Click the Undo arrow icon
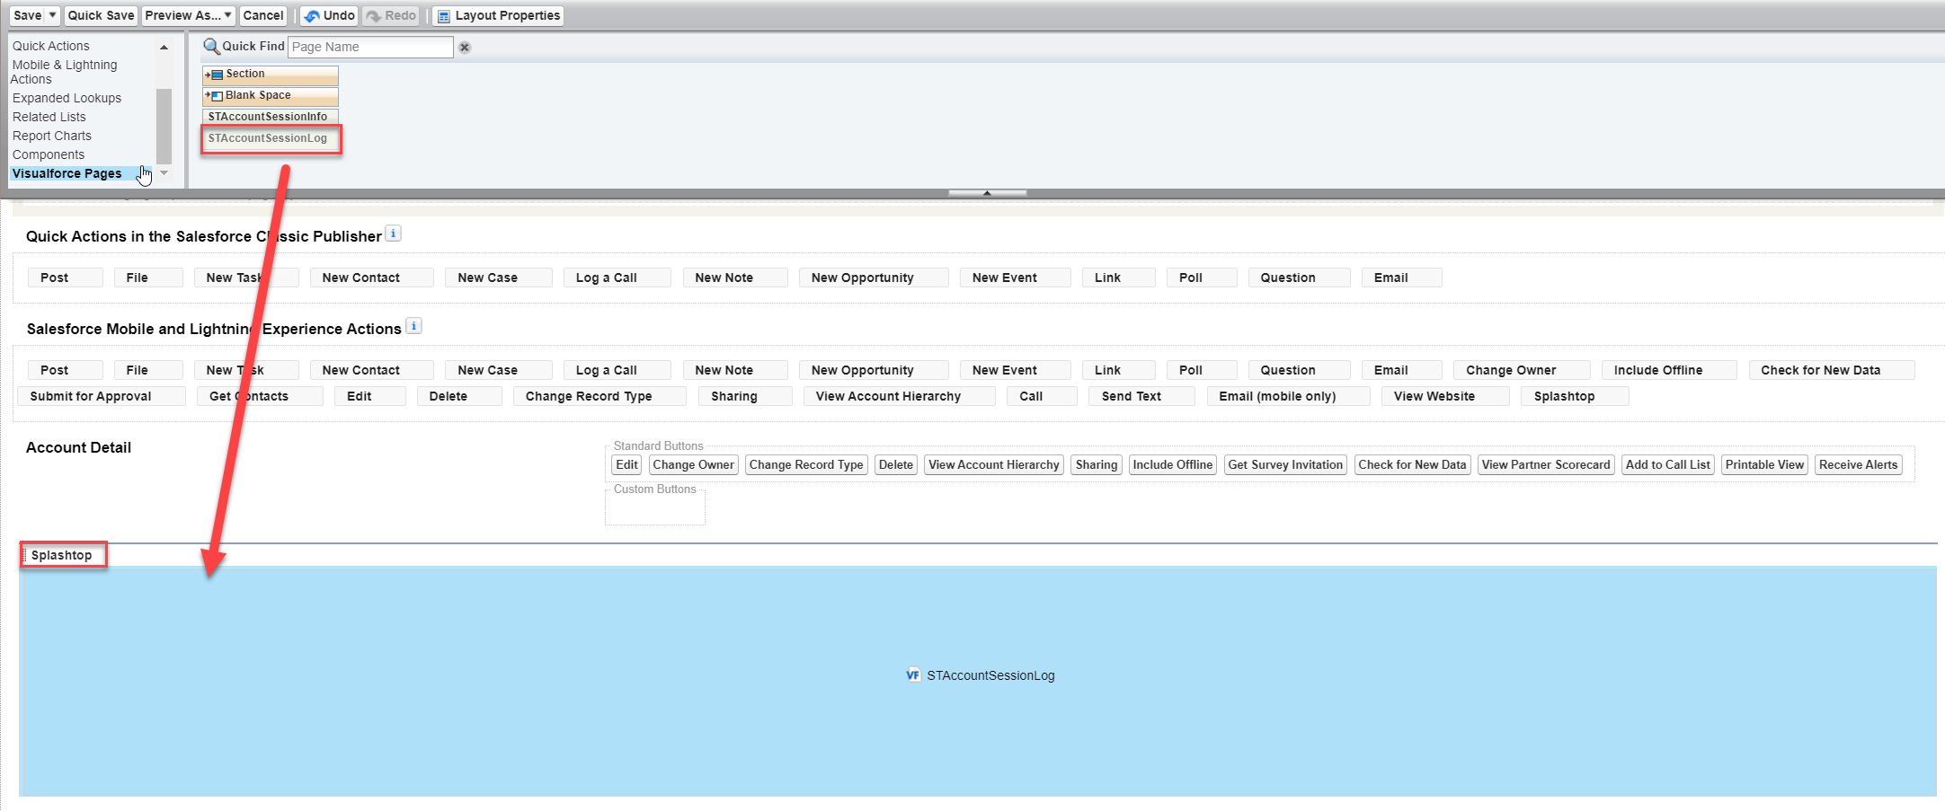This screenshot has width=1945, height=811. coord(311,16)
